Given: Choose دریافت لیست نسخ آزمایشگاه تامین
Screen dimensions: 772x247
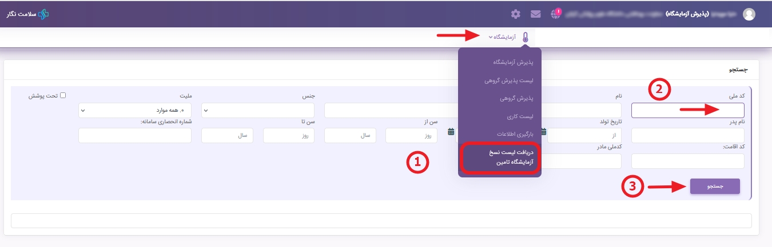Looking at the screenshot, I should tap(500, 157).
